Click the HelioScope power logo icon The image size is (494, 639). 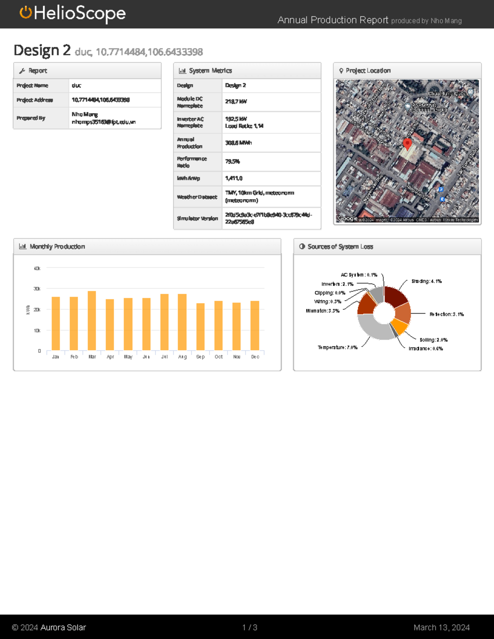26,14
